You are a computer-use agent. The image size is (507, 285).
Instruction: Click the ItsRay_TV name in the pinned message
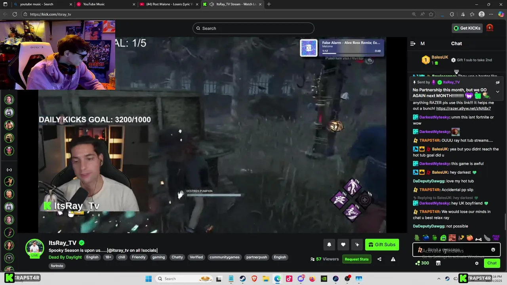pyautogui.click(x=452, y=82)
